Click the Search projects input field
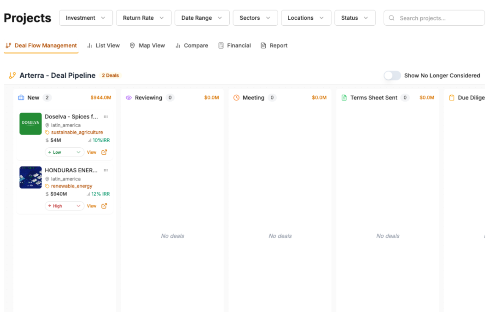The height and width of the screenshot is (322, 496). click(434, 18)
